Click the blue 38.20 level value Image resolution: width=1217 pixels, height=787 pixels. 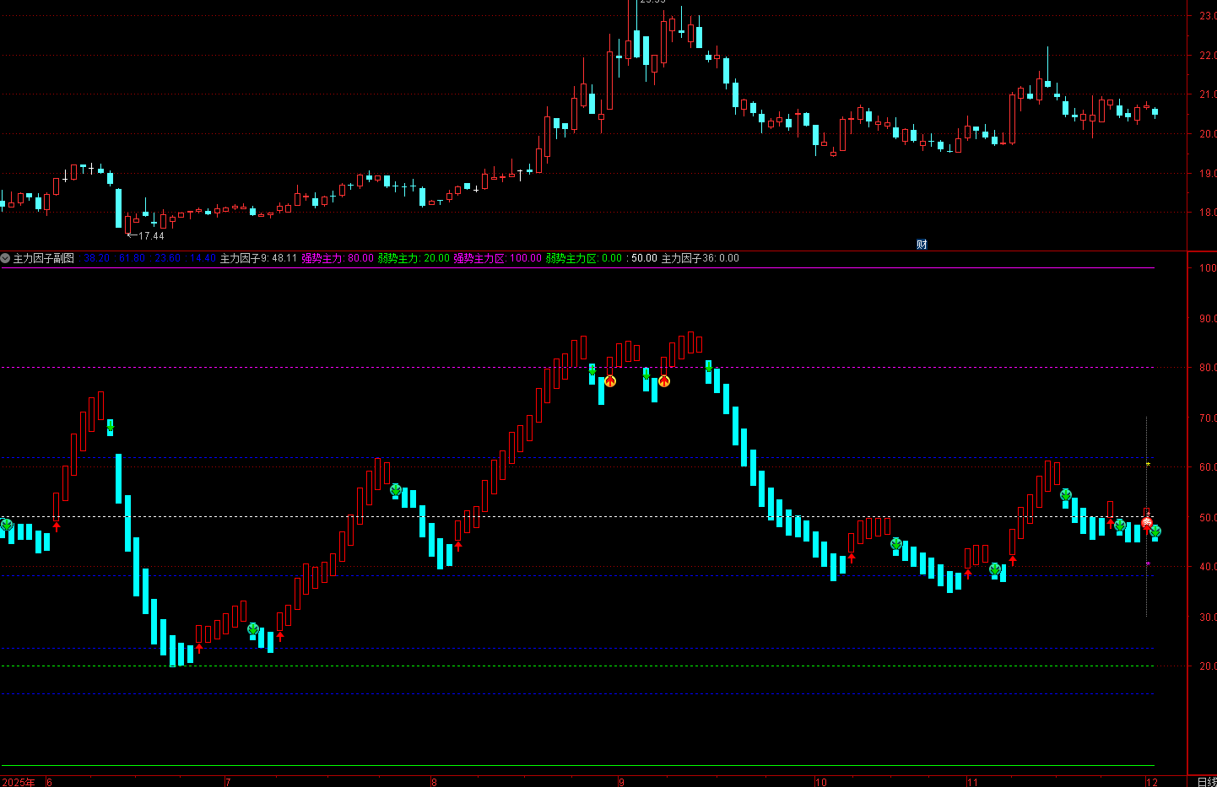click(x=97, y=258)
